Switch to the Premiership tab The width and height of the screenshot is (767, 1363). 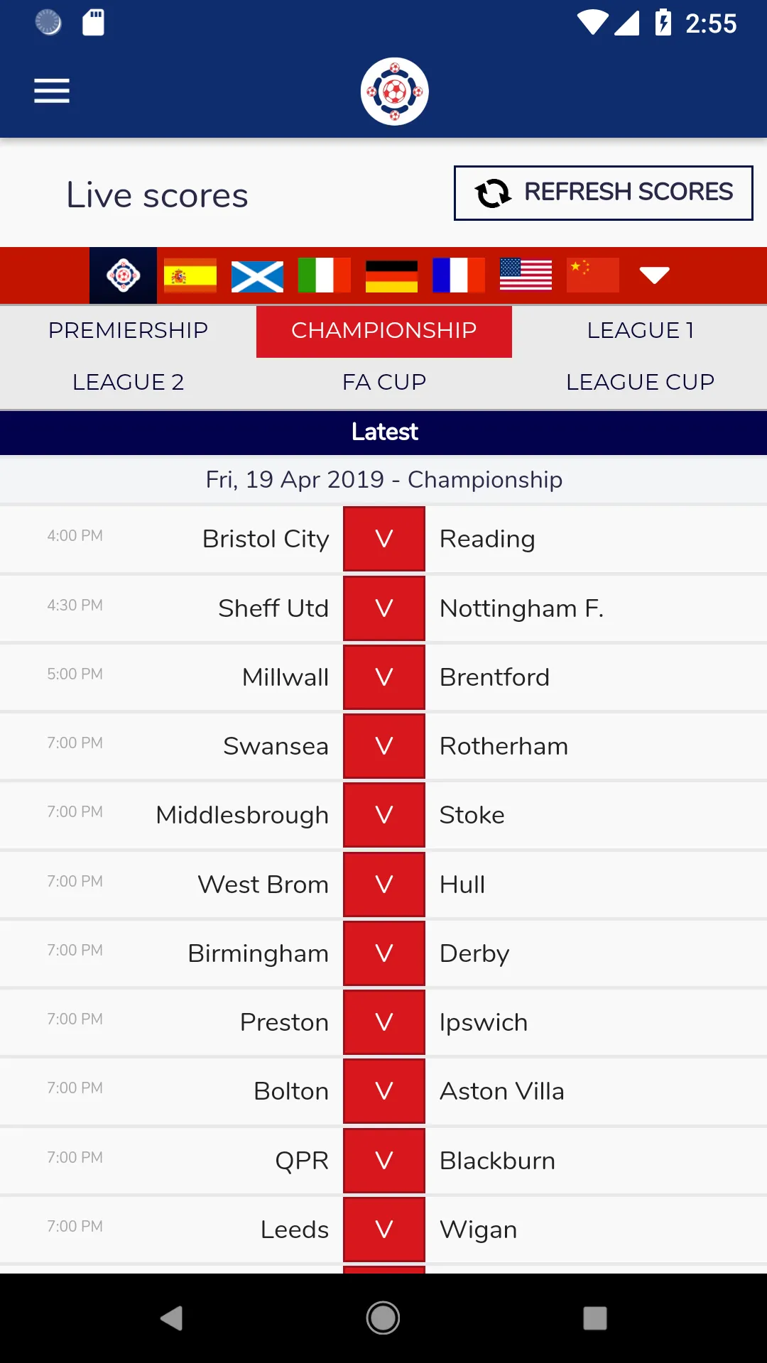[128, 331]
